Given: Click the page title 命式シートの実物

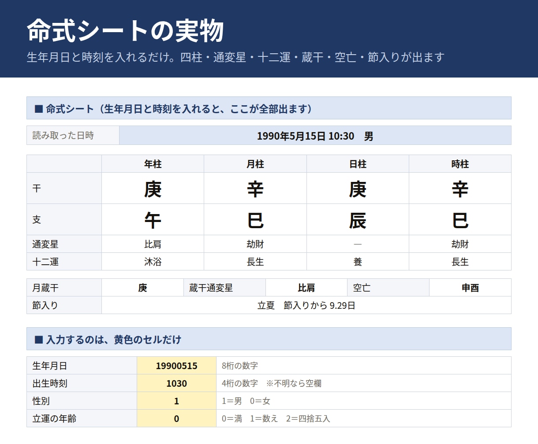Looking at the screenshot, I should (x=125, y=31).
